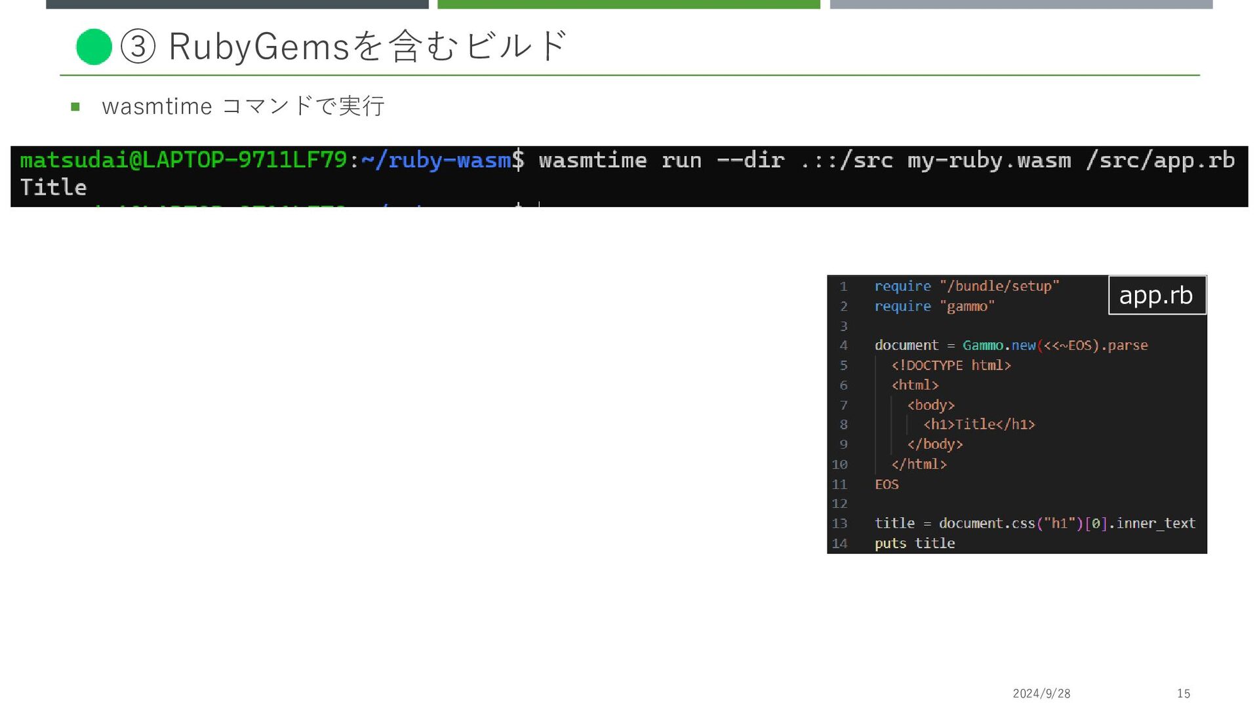Click the 'require "gammo"' code line
This screenshot has height=708, width=1259.
[934, 306]
